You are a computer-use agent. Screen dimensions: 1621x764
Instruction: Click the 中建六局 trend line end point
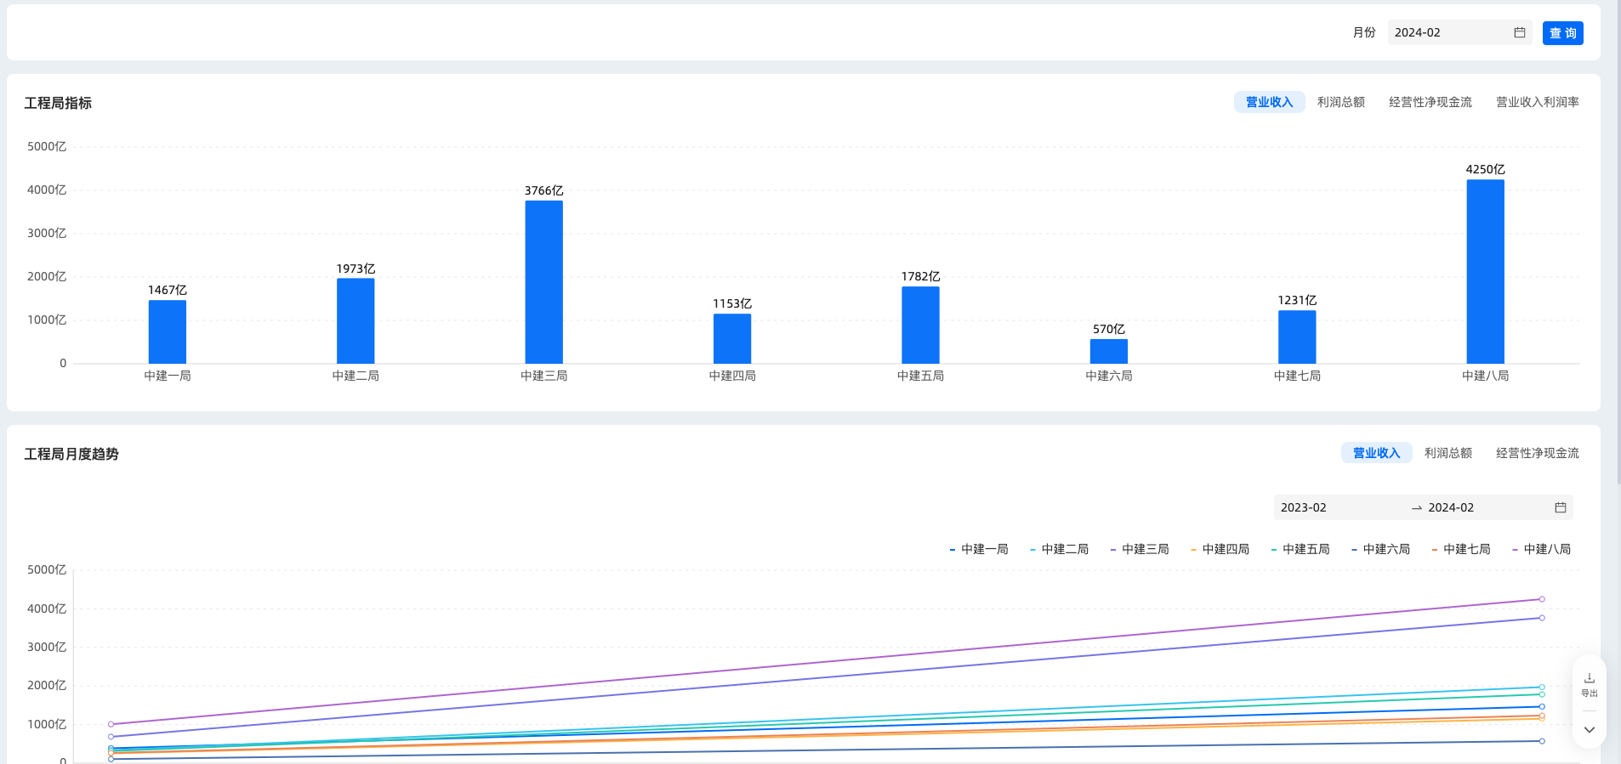[1542, 741]
